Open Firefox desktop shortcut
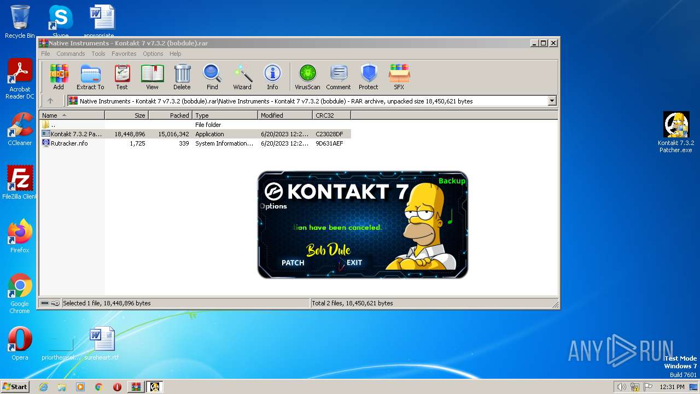Image resolution: width=700 pixels, height=394 pixels. point(20,236)
